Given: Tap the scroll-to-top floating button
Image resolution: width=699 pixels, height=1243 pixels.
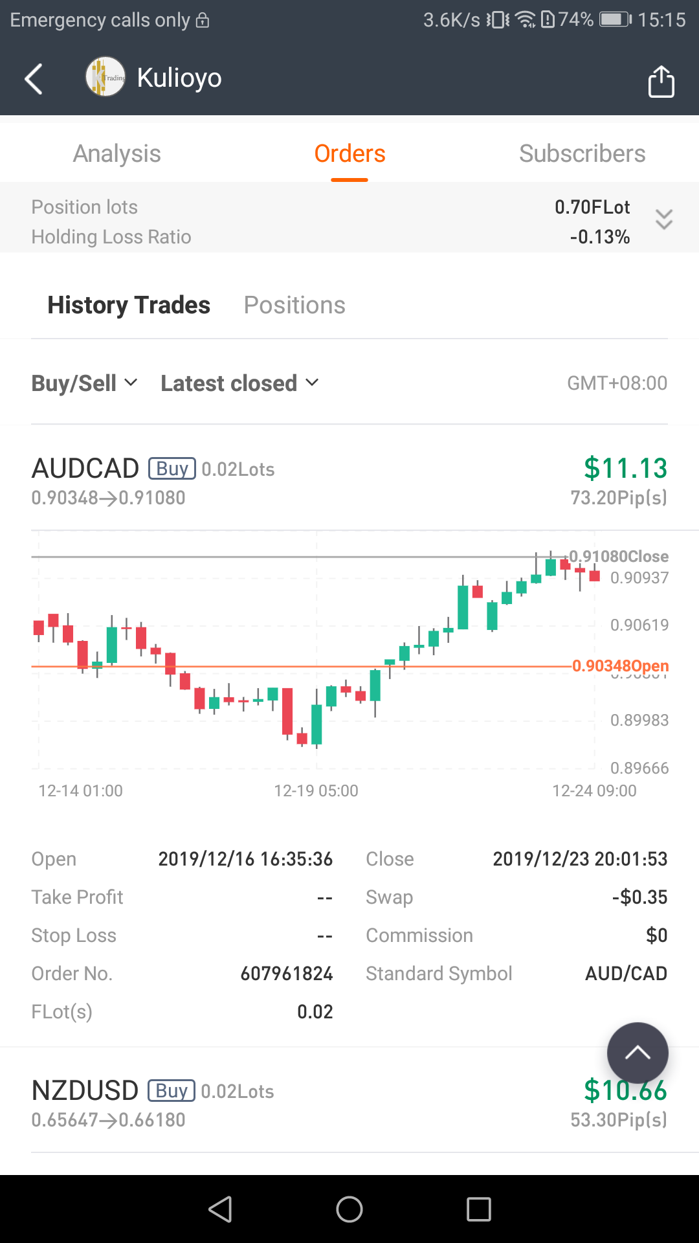Looking at the screenshot, I should tap(638, 1053).
